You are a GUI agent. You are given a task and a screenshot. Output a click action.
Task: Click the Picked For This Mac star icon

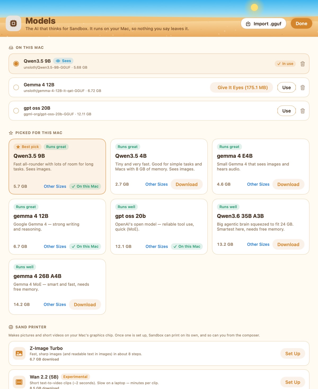coord(11,133)
